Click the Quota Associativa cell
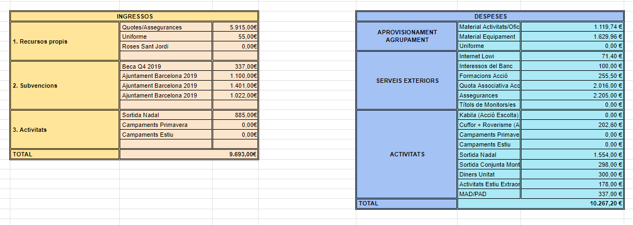The width and height of the screenshot is (633, 225). [x=489, y=86]
